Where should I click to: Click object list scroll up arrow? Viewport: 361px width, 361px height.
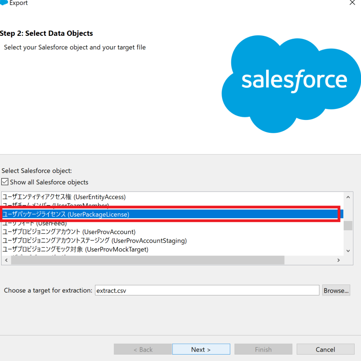(x=348, y=197)
